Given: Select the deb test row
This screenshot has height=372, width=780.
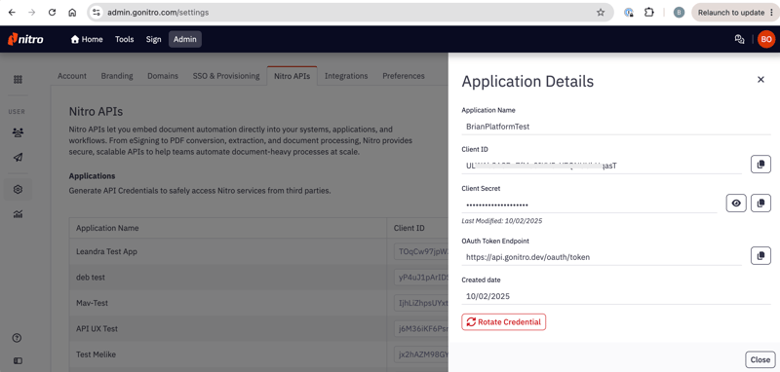Looking at the screenshot, I should click(x=258, y=278).
